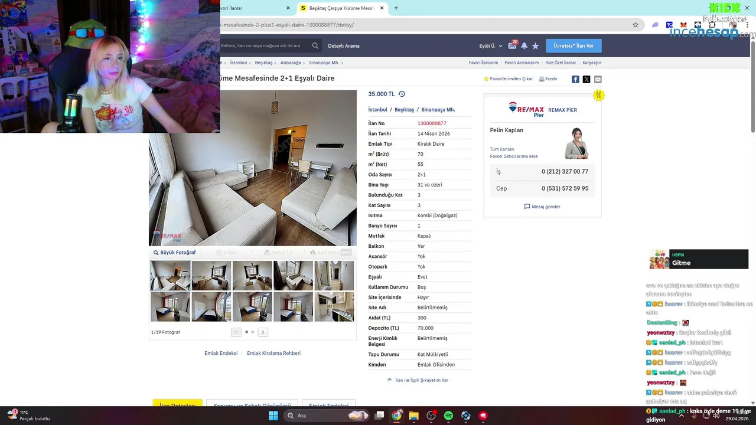Click the Ücretsiz İlan Ver button

coord(573,45)
